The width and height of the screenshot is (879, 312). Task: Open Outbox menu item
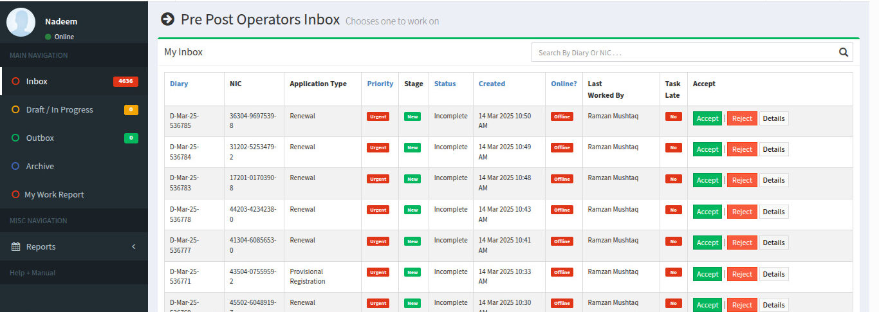(74, 138)
